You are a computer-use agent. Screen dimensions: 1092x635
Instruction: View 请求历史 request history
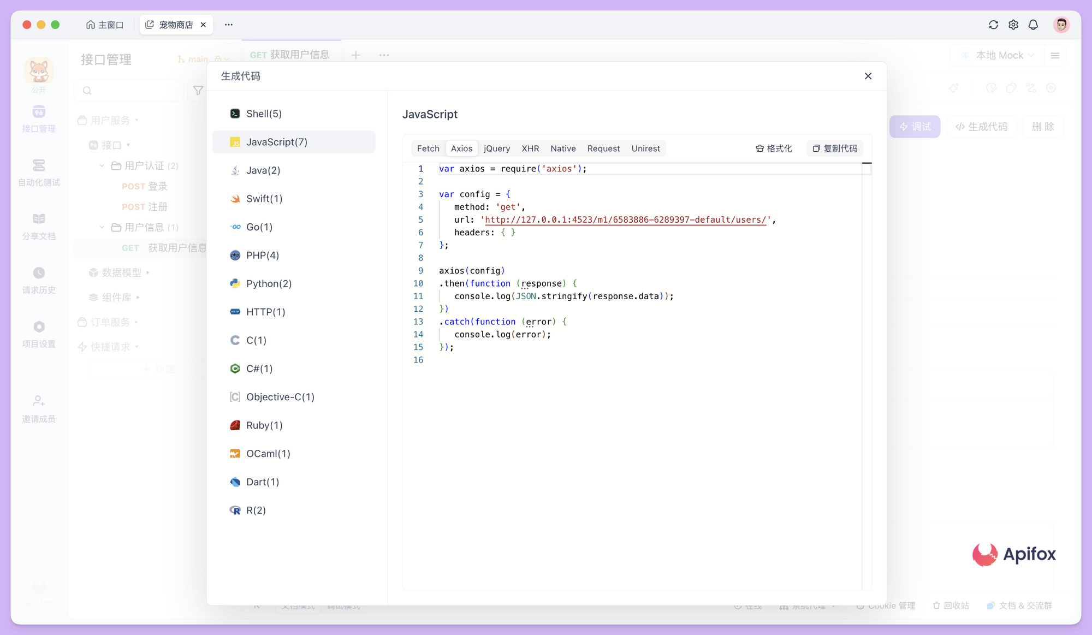pyautogui.click(x=38, y=280)
